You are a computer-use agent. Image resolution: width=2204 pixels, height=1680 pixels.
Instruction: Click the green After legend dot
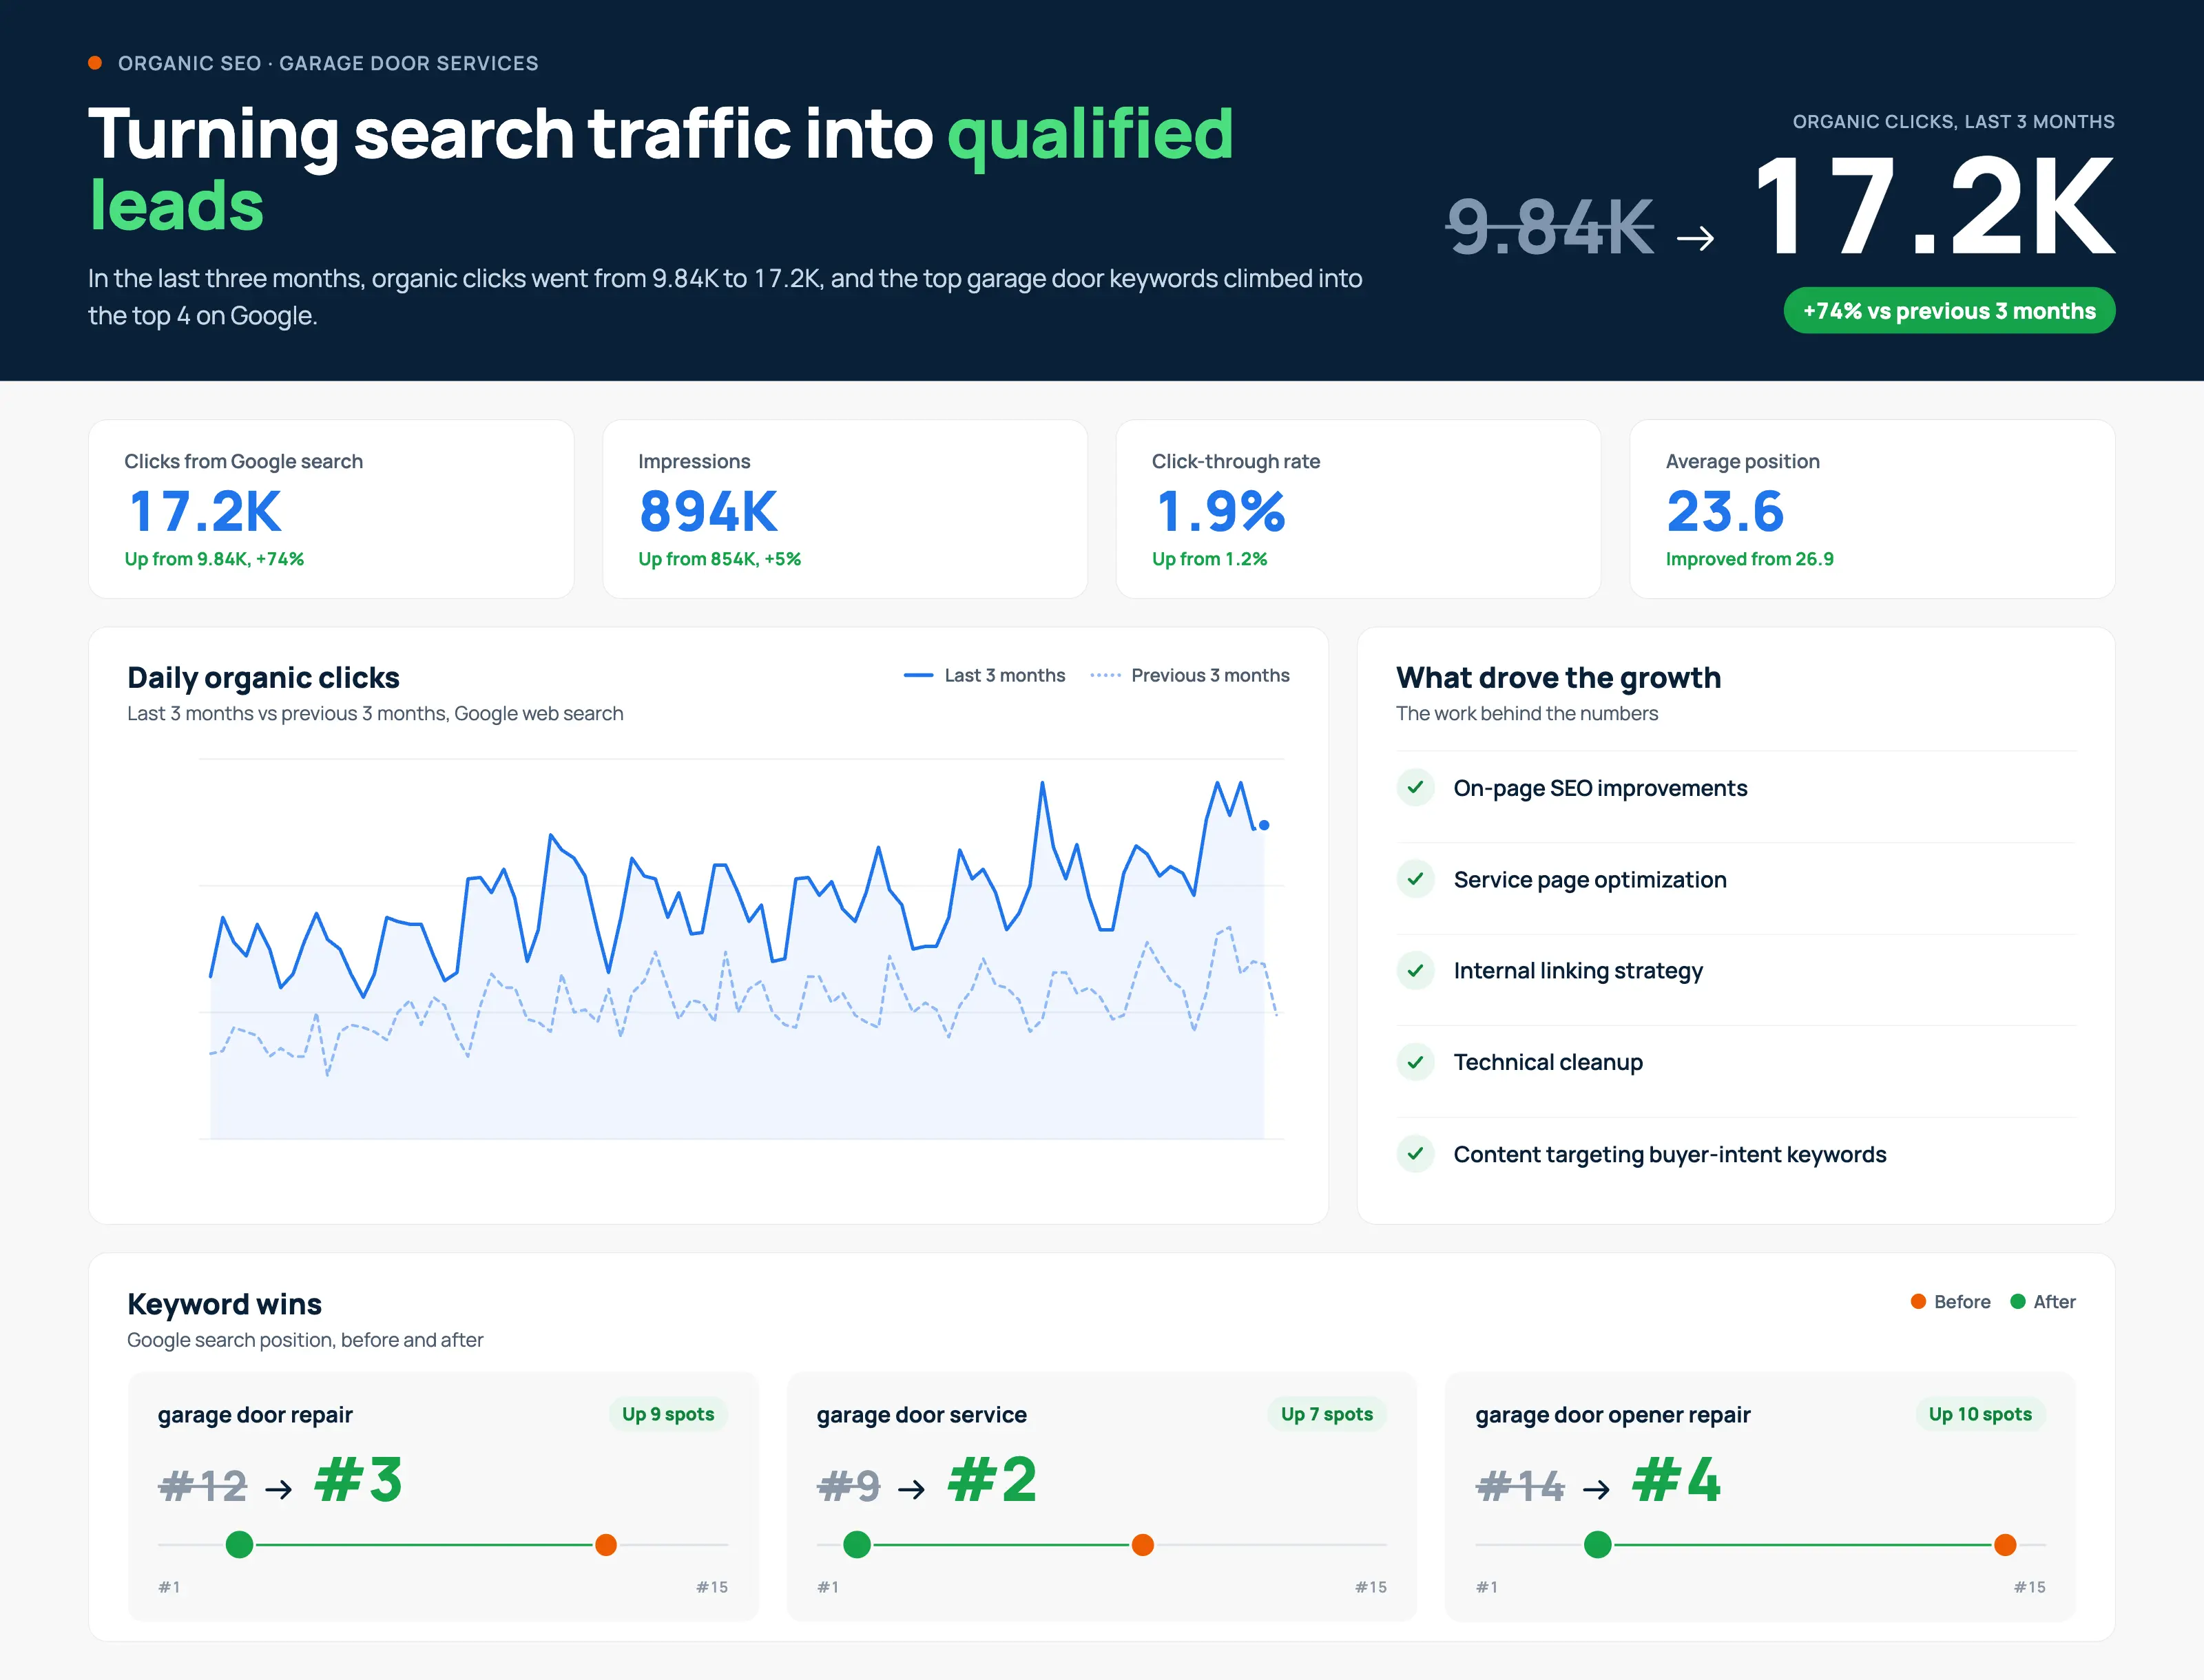[2018, 1301]
